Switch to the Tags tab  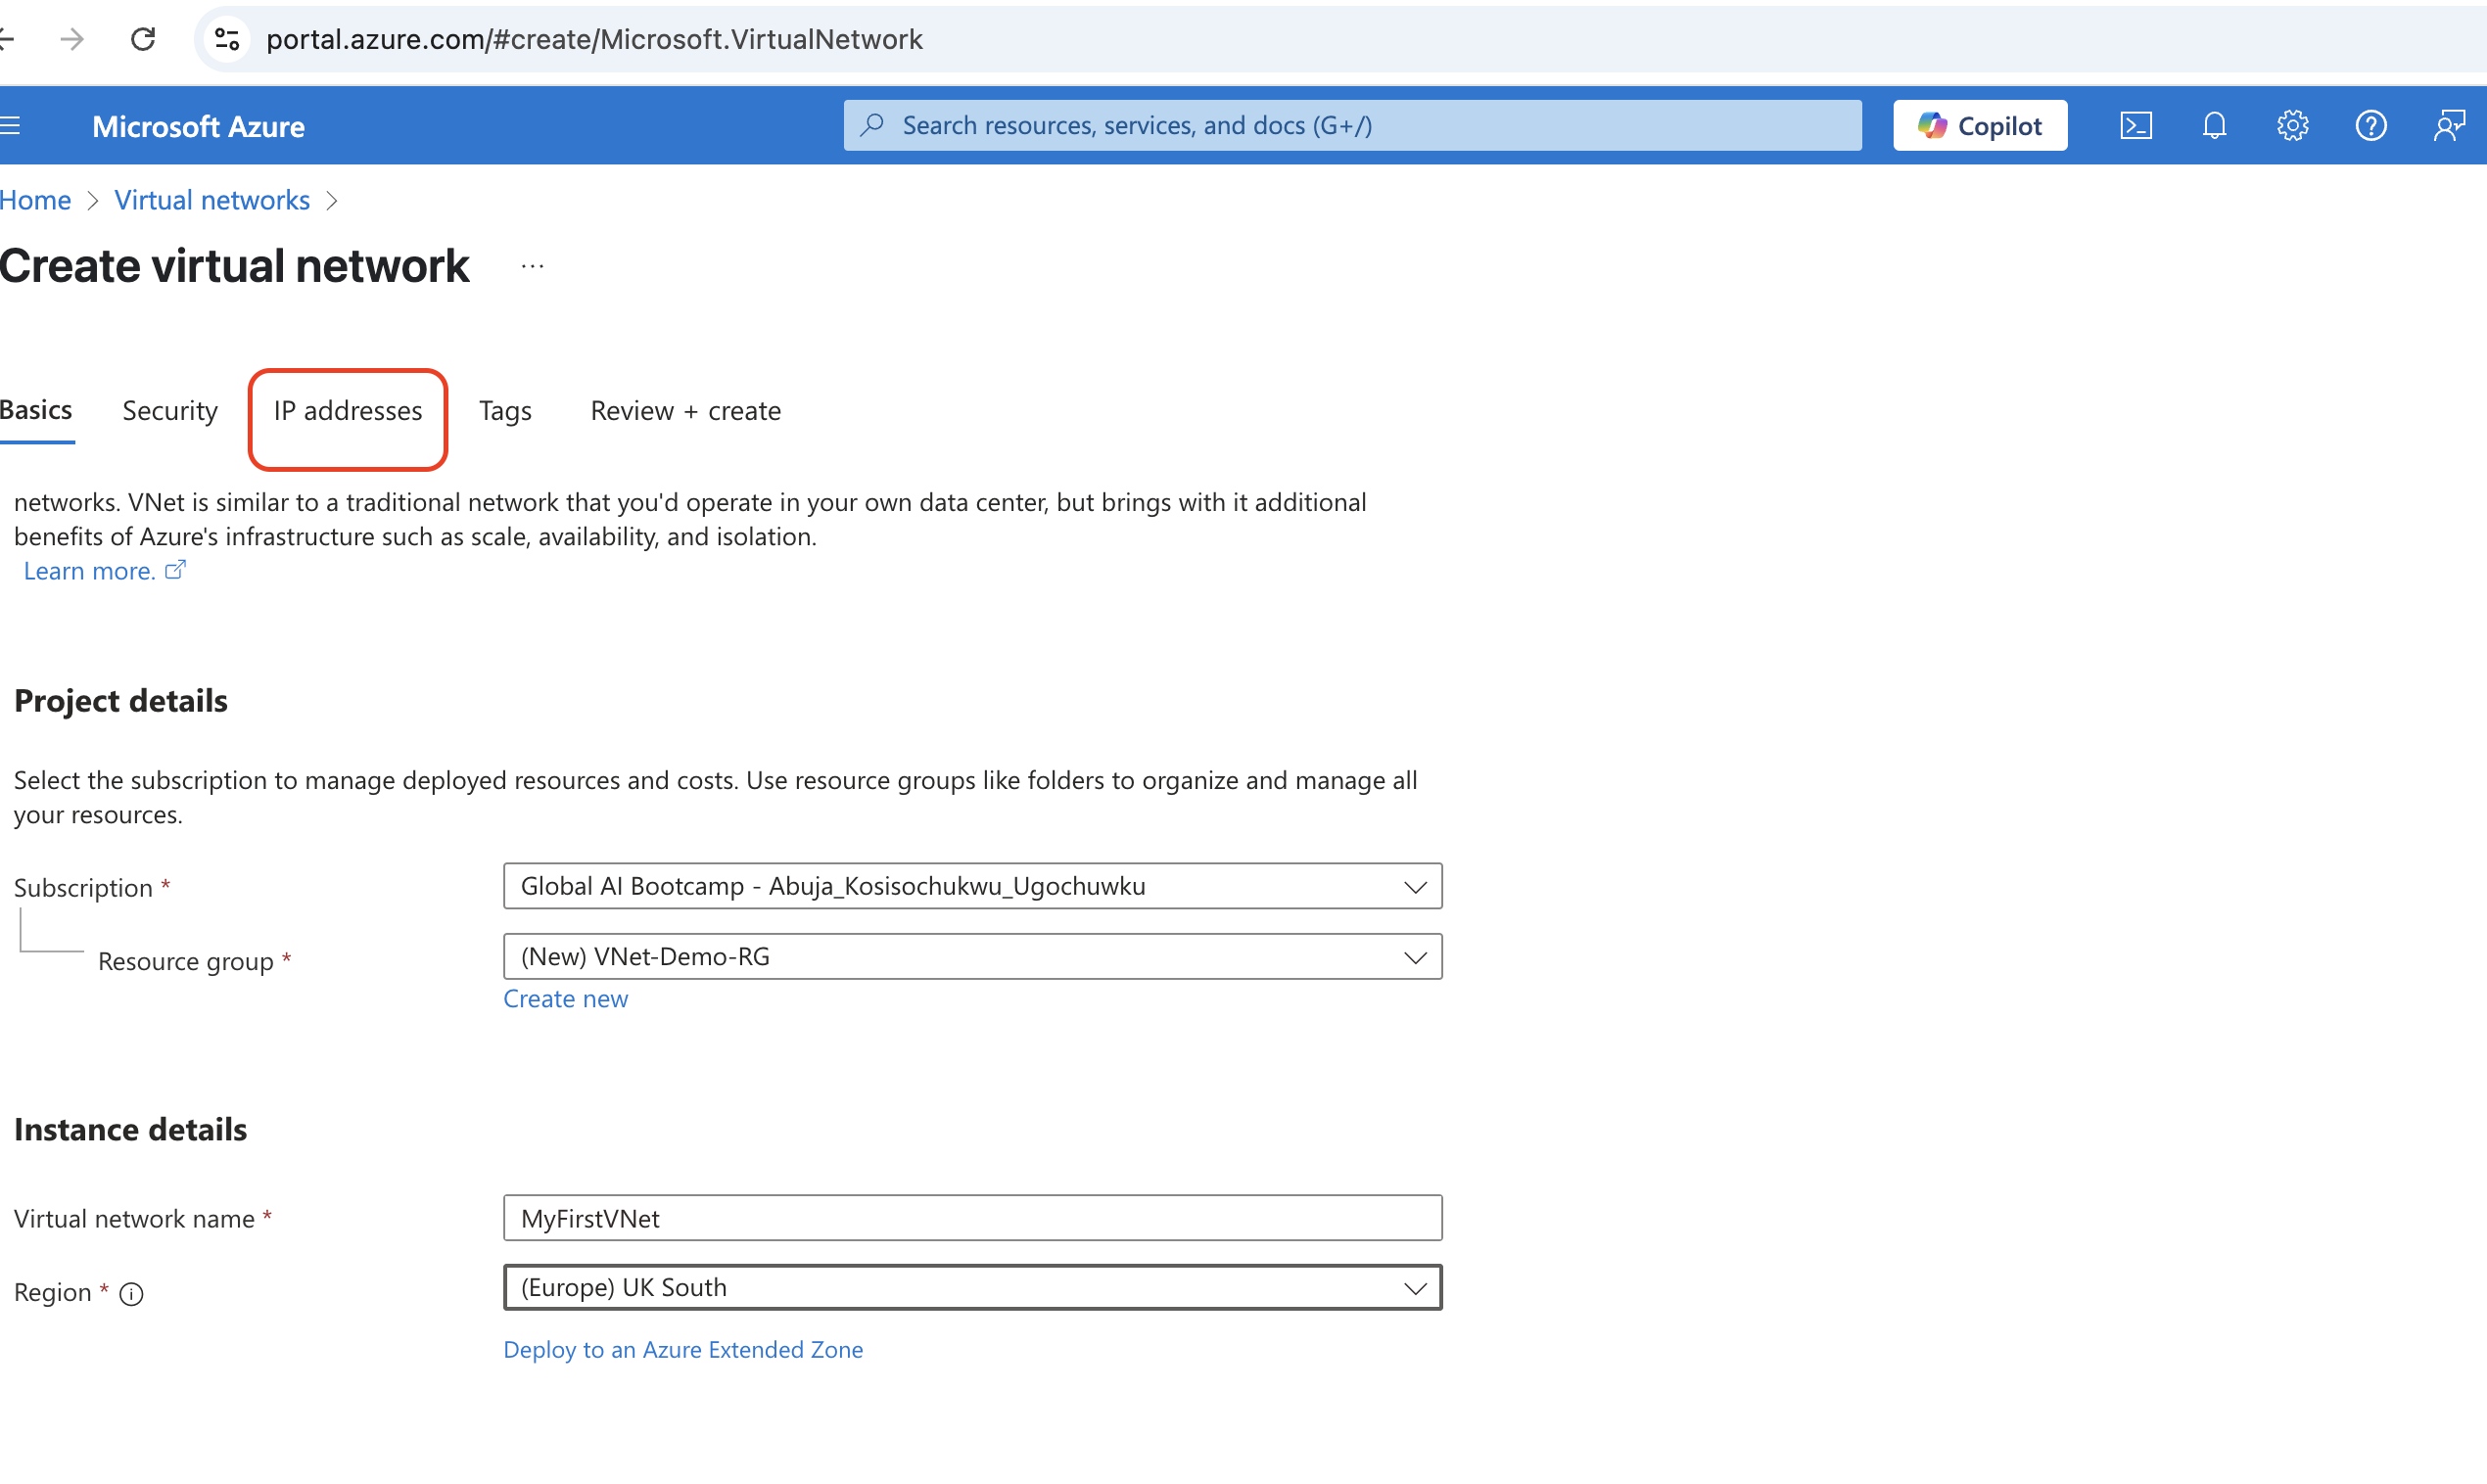(x=505, y=410)
